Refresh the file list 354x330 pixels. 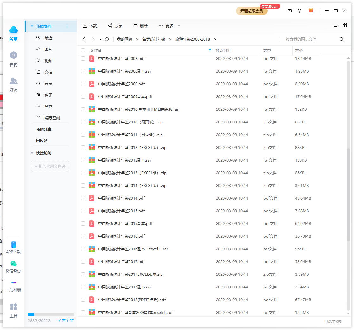107,39
